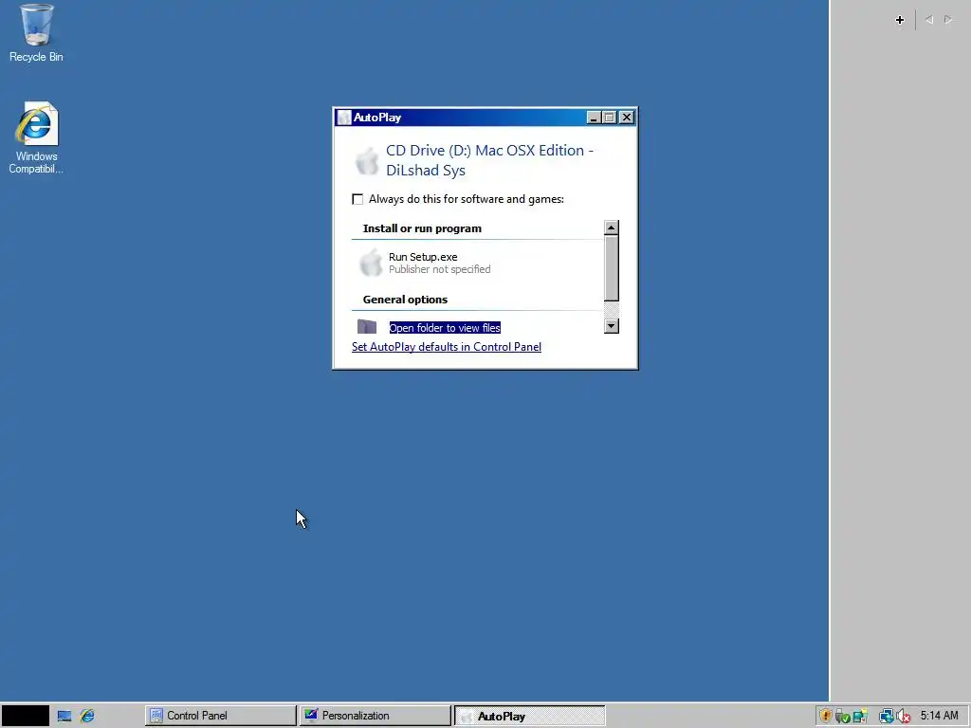Screen dimensions: 971x728
Task: Click the AutoPlay title bar icon
Action: (x=344, y=118)
